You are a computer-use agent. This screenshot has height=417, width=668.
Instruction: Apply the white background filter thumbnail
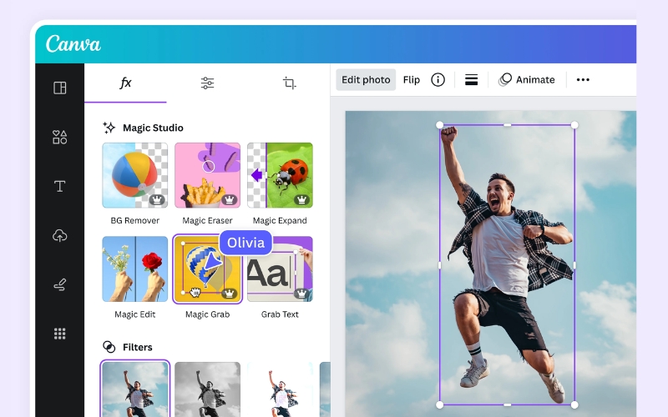(280, 389)
